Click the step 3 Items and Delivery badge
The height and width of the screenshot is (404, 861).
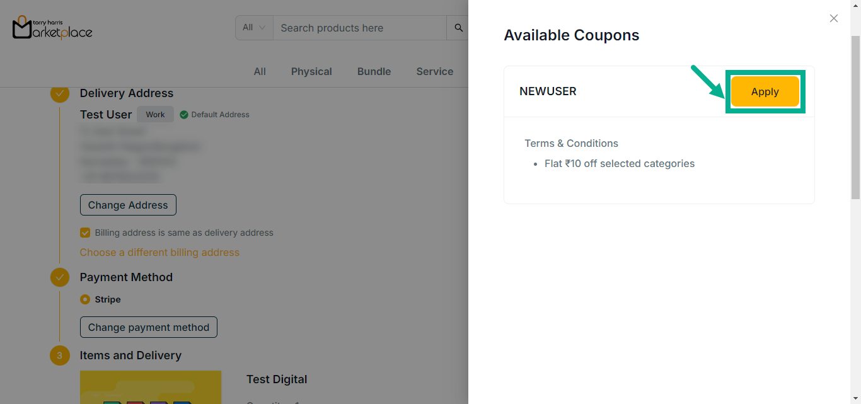(x=60, y=355)
